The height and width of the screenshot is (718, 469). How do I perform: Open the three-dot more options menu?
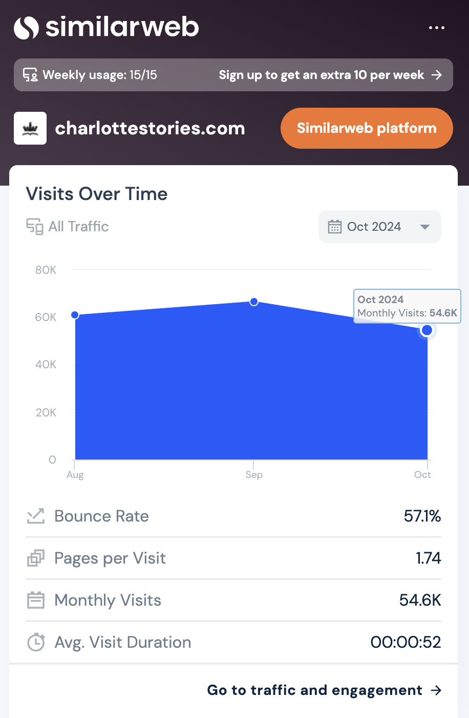point(436,28)
